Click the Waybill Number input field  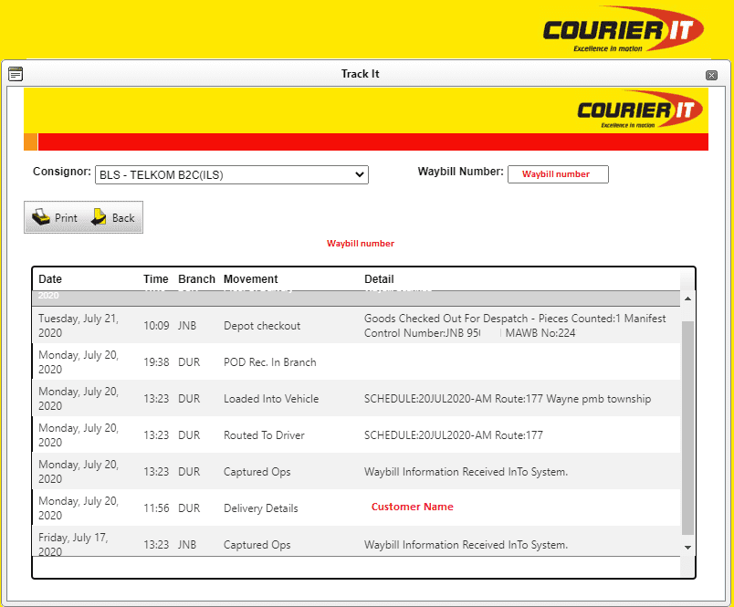[x=558, y=174]
